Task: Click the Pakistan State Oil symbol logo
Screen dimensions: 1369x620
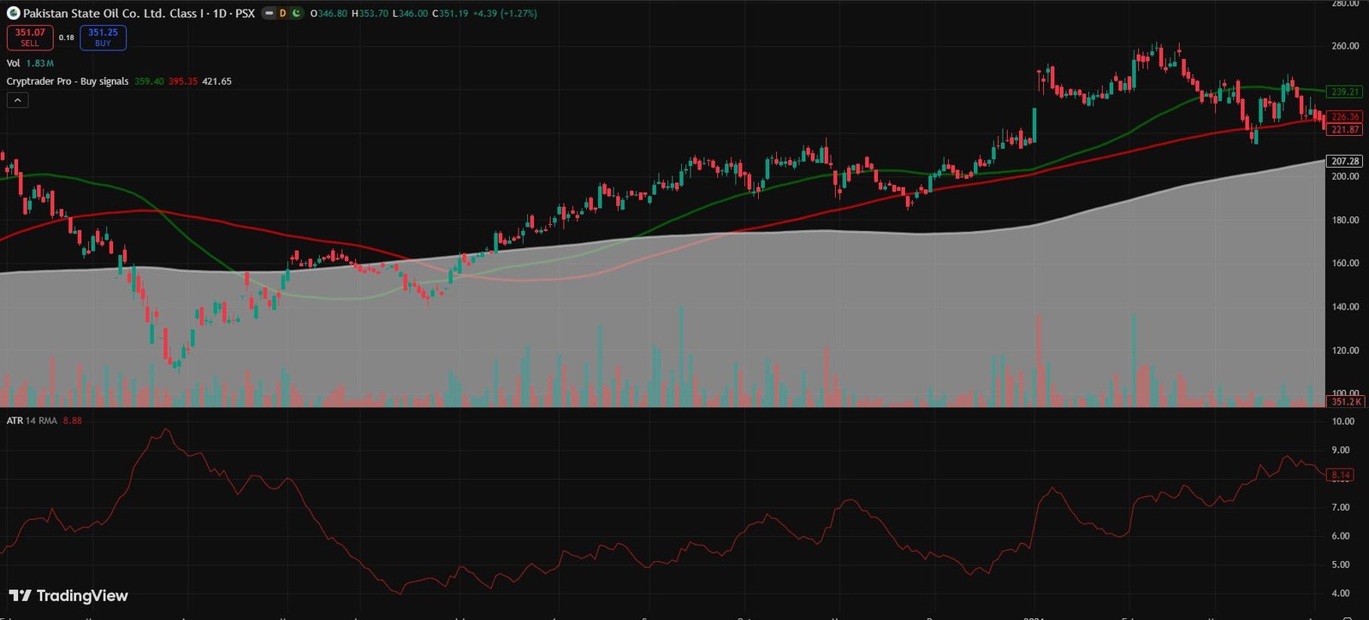Action: coord(13,14)
